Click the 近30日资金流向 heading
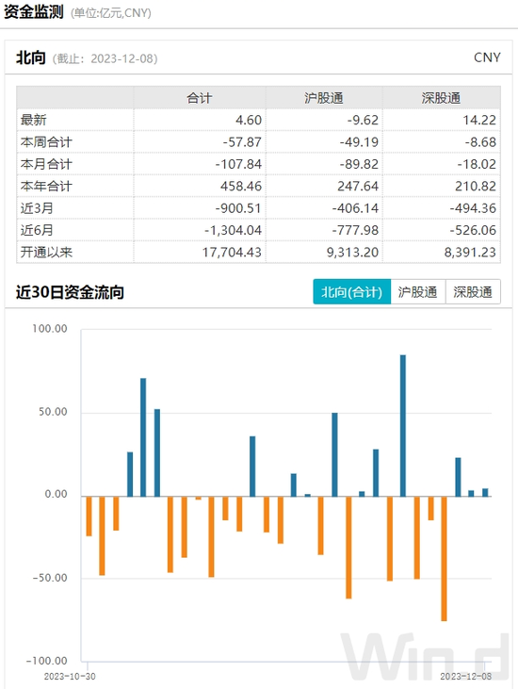 (70, 292)
